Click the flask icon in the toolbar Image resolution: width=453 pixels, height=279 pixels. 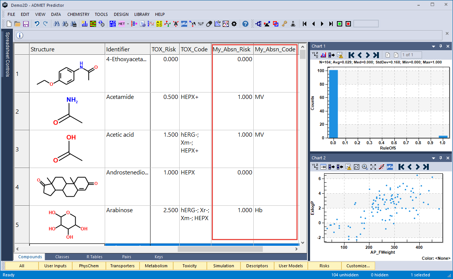point(293,24)
